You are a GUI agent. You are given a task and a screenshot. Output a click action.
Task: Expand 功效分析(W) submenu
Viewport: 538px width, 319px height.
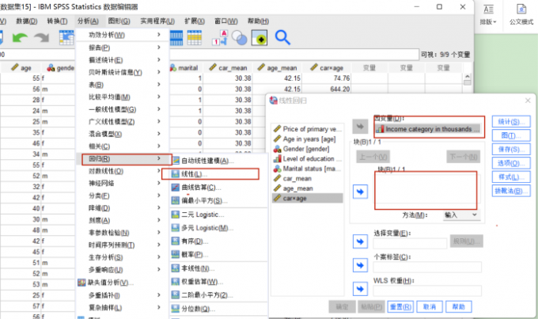point(123,35)
